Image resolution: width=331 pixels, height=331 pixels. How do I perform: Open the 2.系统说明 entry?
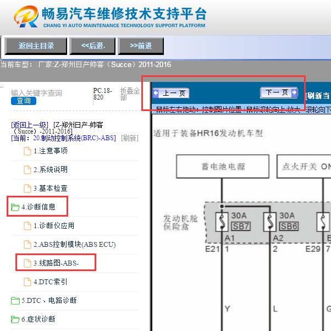coord(51,169)
